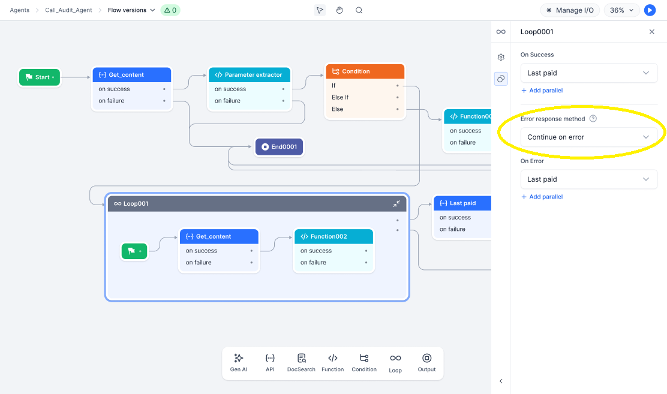Add an API node from the palette
This screenshot has height=394, width=667.
(x=270, y=362)
